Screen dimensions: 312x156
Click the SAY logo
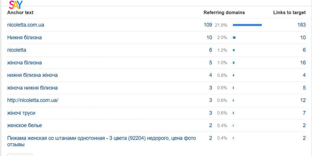pos(16,4)
